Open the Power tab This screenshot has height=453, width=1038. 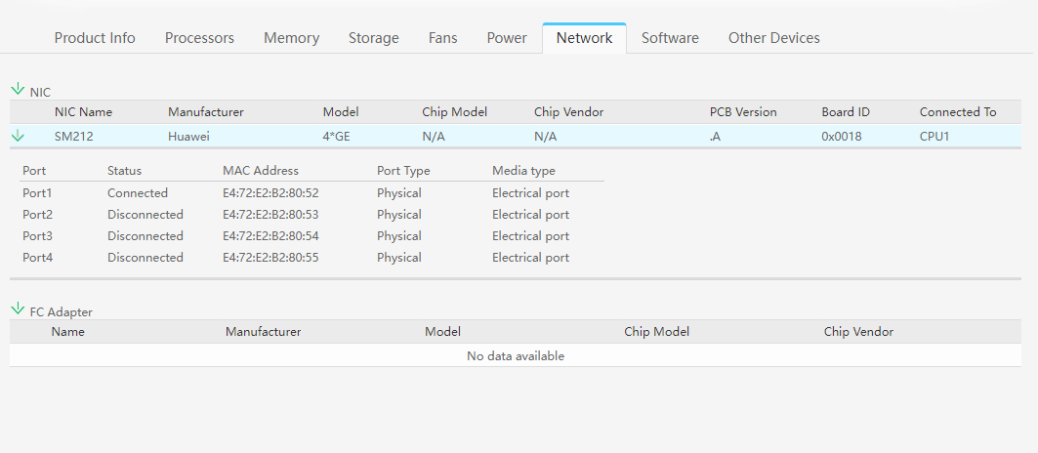click(x=507, y=38)
